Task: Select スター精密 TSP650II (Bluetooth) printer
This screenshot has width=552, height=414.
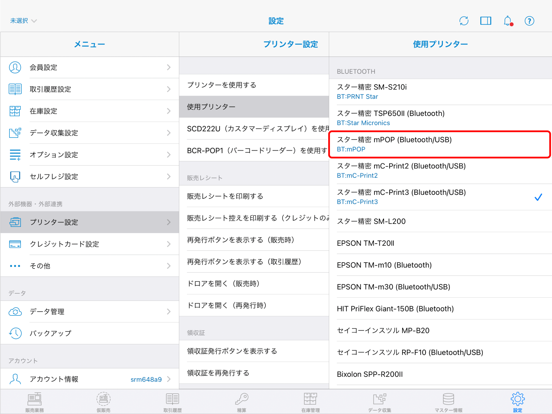Action: [x=440, y=118]
